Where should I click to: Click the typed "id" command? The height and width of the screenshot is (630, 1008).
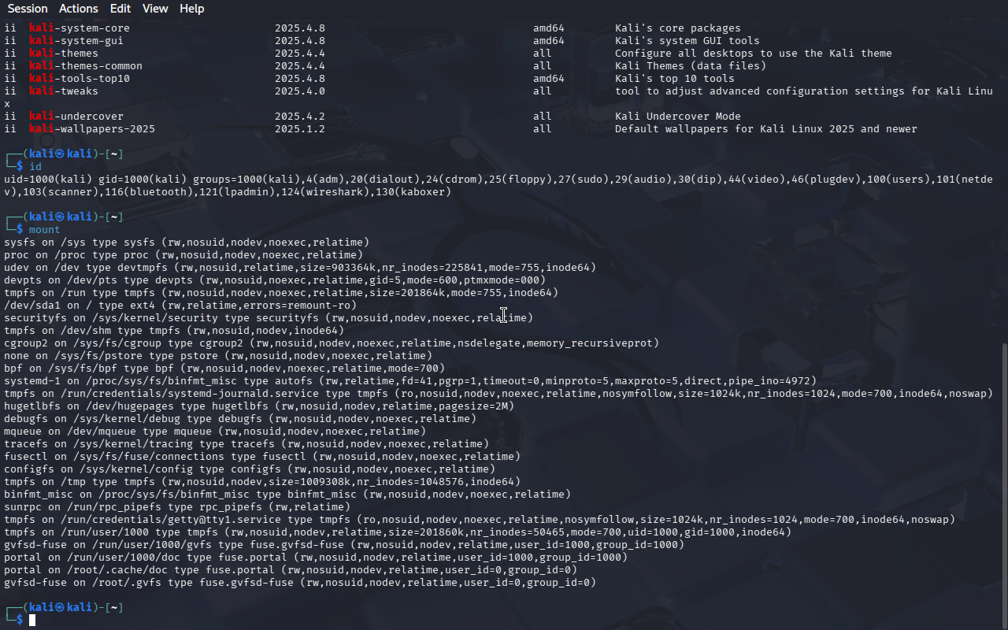pyautogui.click(x=35, y=167)
